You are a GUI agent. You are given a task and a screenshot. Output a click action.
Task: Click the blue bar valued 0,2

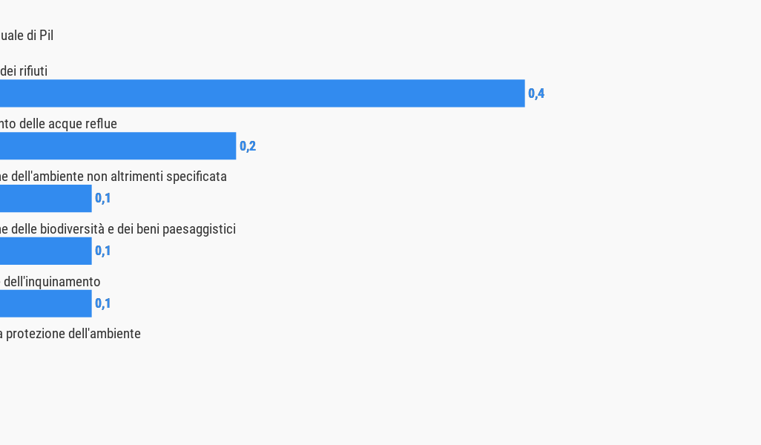pos(118,146)
